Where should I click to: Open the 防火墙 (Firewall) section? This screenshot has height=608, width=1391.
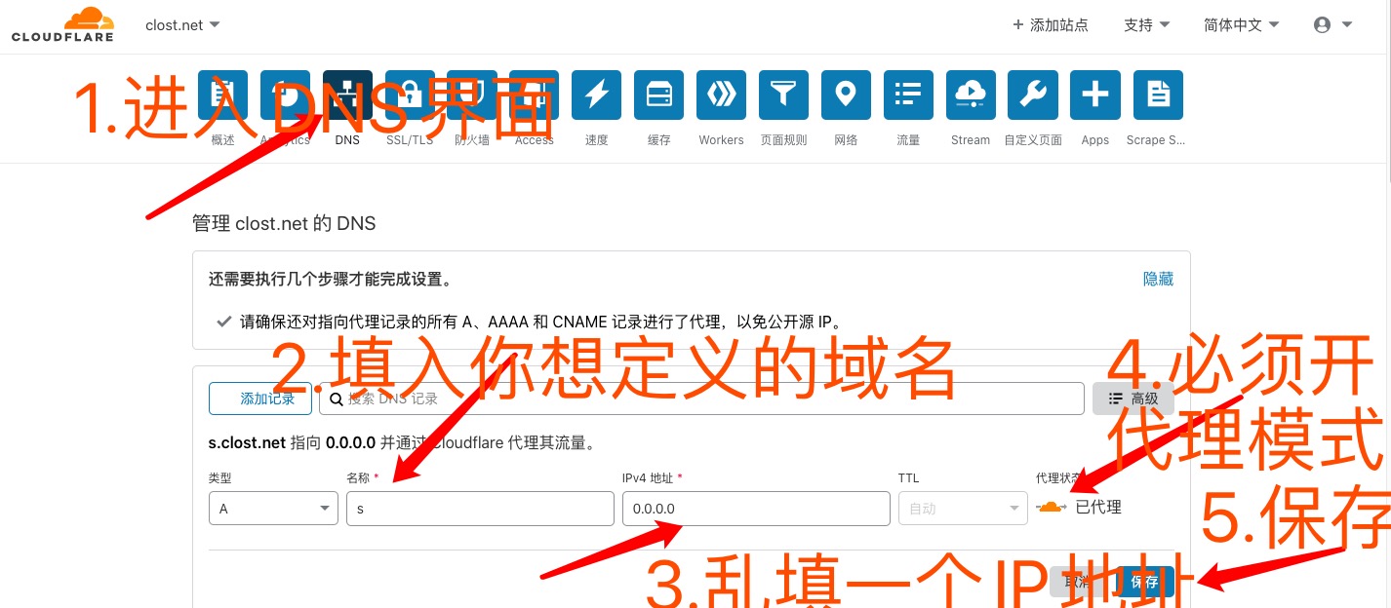472,95
